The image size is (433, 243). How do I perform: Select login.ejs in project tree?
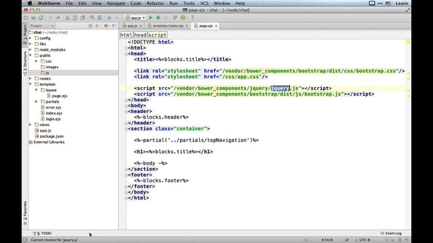coord(53,119)
